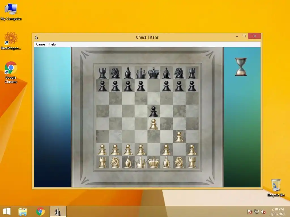Select the black knight on g8

(x=179, y=73)
